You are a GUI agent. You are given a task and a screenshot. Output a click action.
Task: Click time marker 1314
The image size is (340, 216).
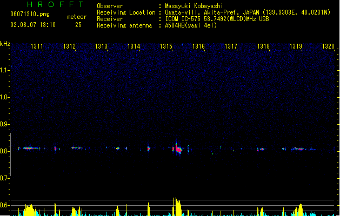coord(134,46)
